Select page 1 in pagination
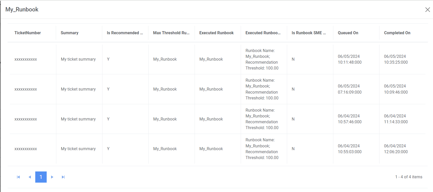The width and height of the screenshot is (433, 192). 41,177
